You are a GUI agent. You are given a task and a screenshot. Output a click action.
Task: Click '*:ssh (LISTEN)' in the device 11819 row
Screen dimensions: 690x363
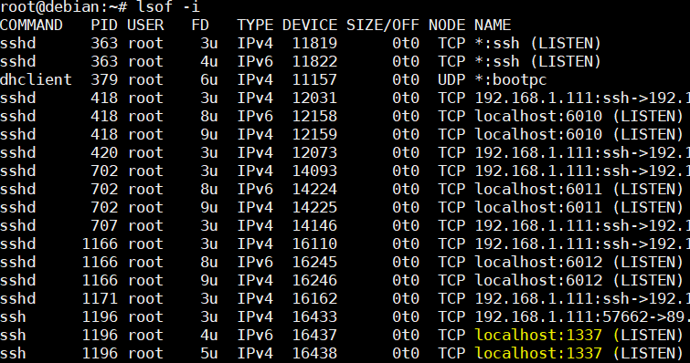(537, 43)
